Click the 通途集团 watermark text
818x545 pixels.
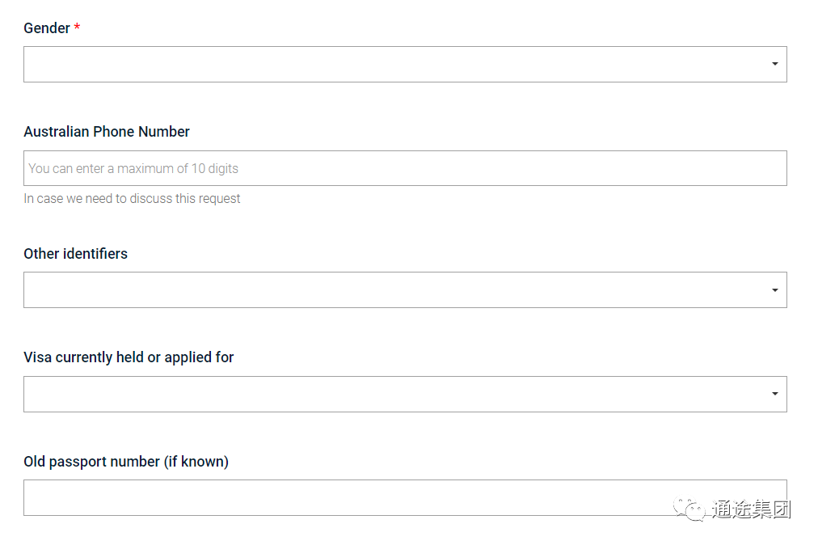click(x=751, y=509)
